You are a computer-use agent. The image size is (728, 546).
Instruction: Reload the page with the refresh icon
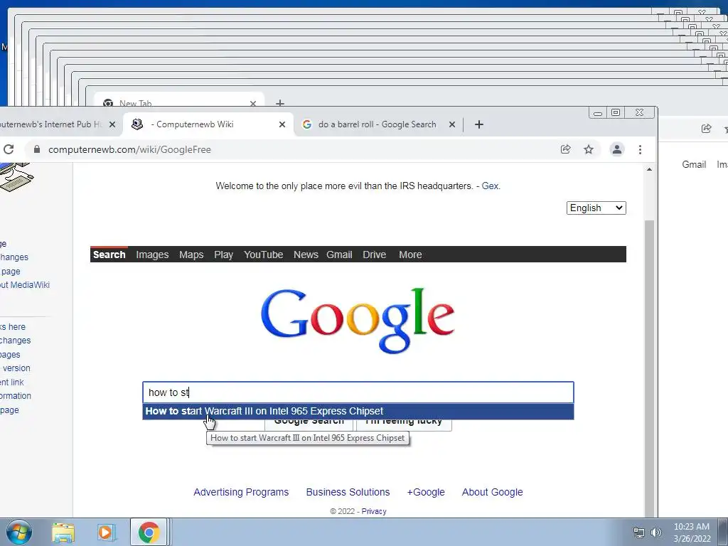(x=9, y=149)
